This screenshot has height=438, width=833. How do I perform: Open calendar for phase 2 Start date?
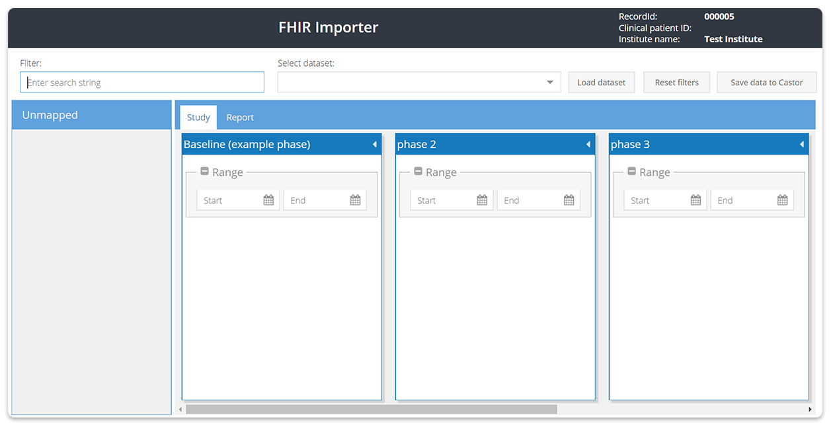coord(482,200)
